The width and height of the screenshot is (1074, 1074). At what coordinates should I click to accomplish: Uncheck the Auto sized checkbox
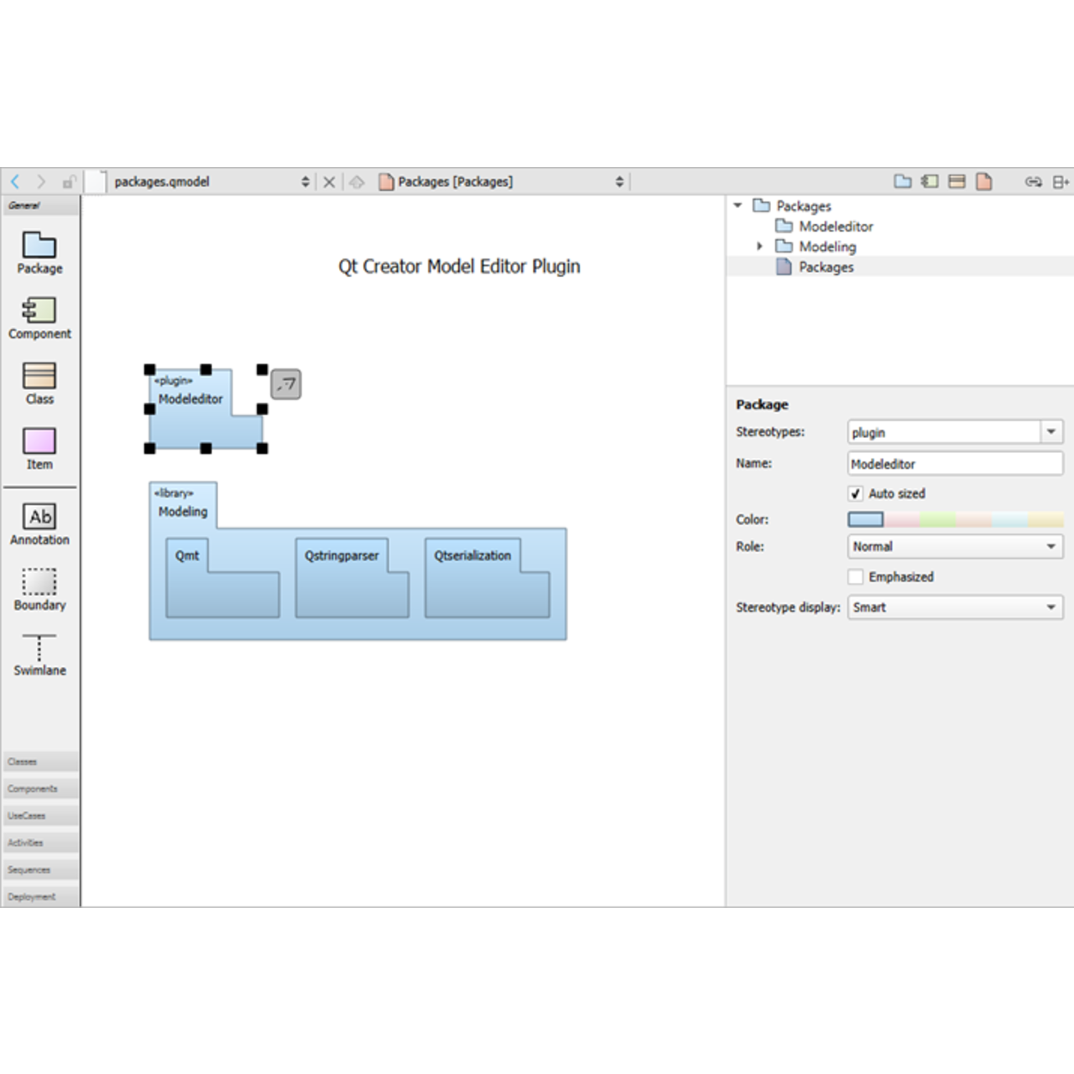(x=856, y=493)
